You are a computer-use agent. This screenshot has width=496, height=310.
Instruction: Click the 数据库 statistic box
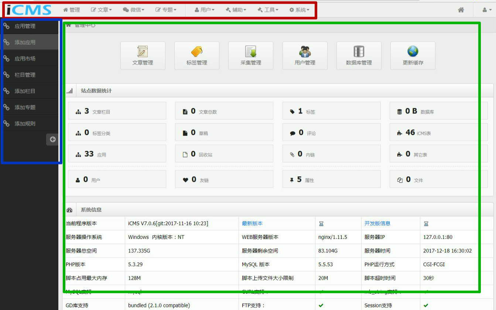click(x=439, y=111)
